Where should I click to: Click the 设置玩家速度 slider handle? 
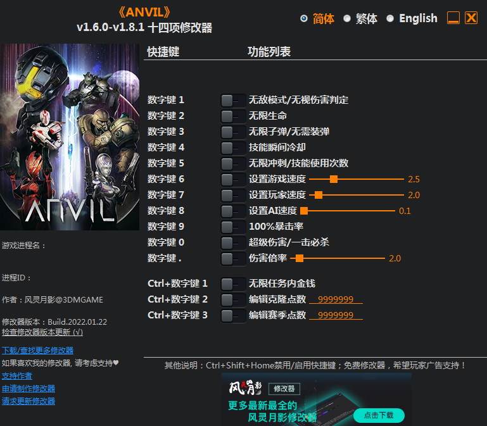click(x=319, y=195)
